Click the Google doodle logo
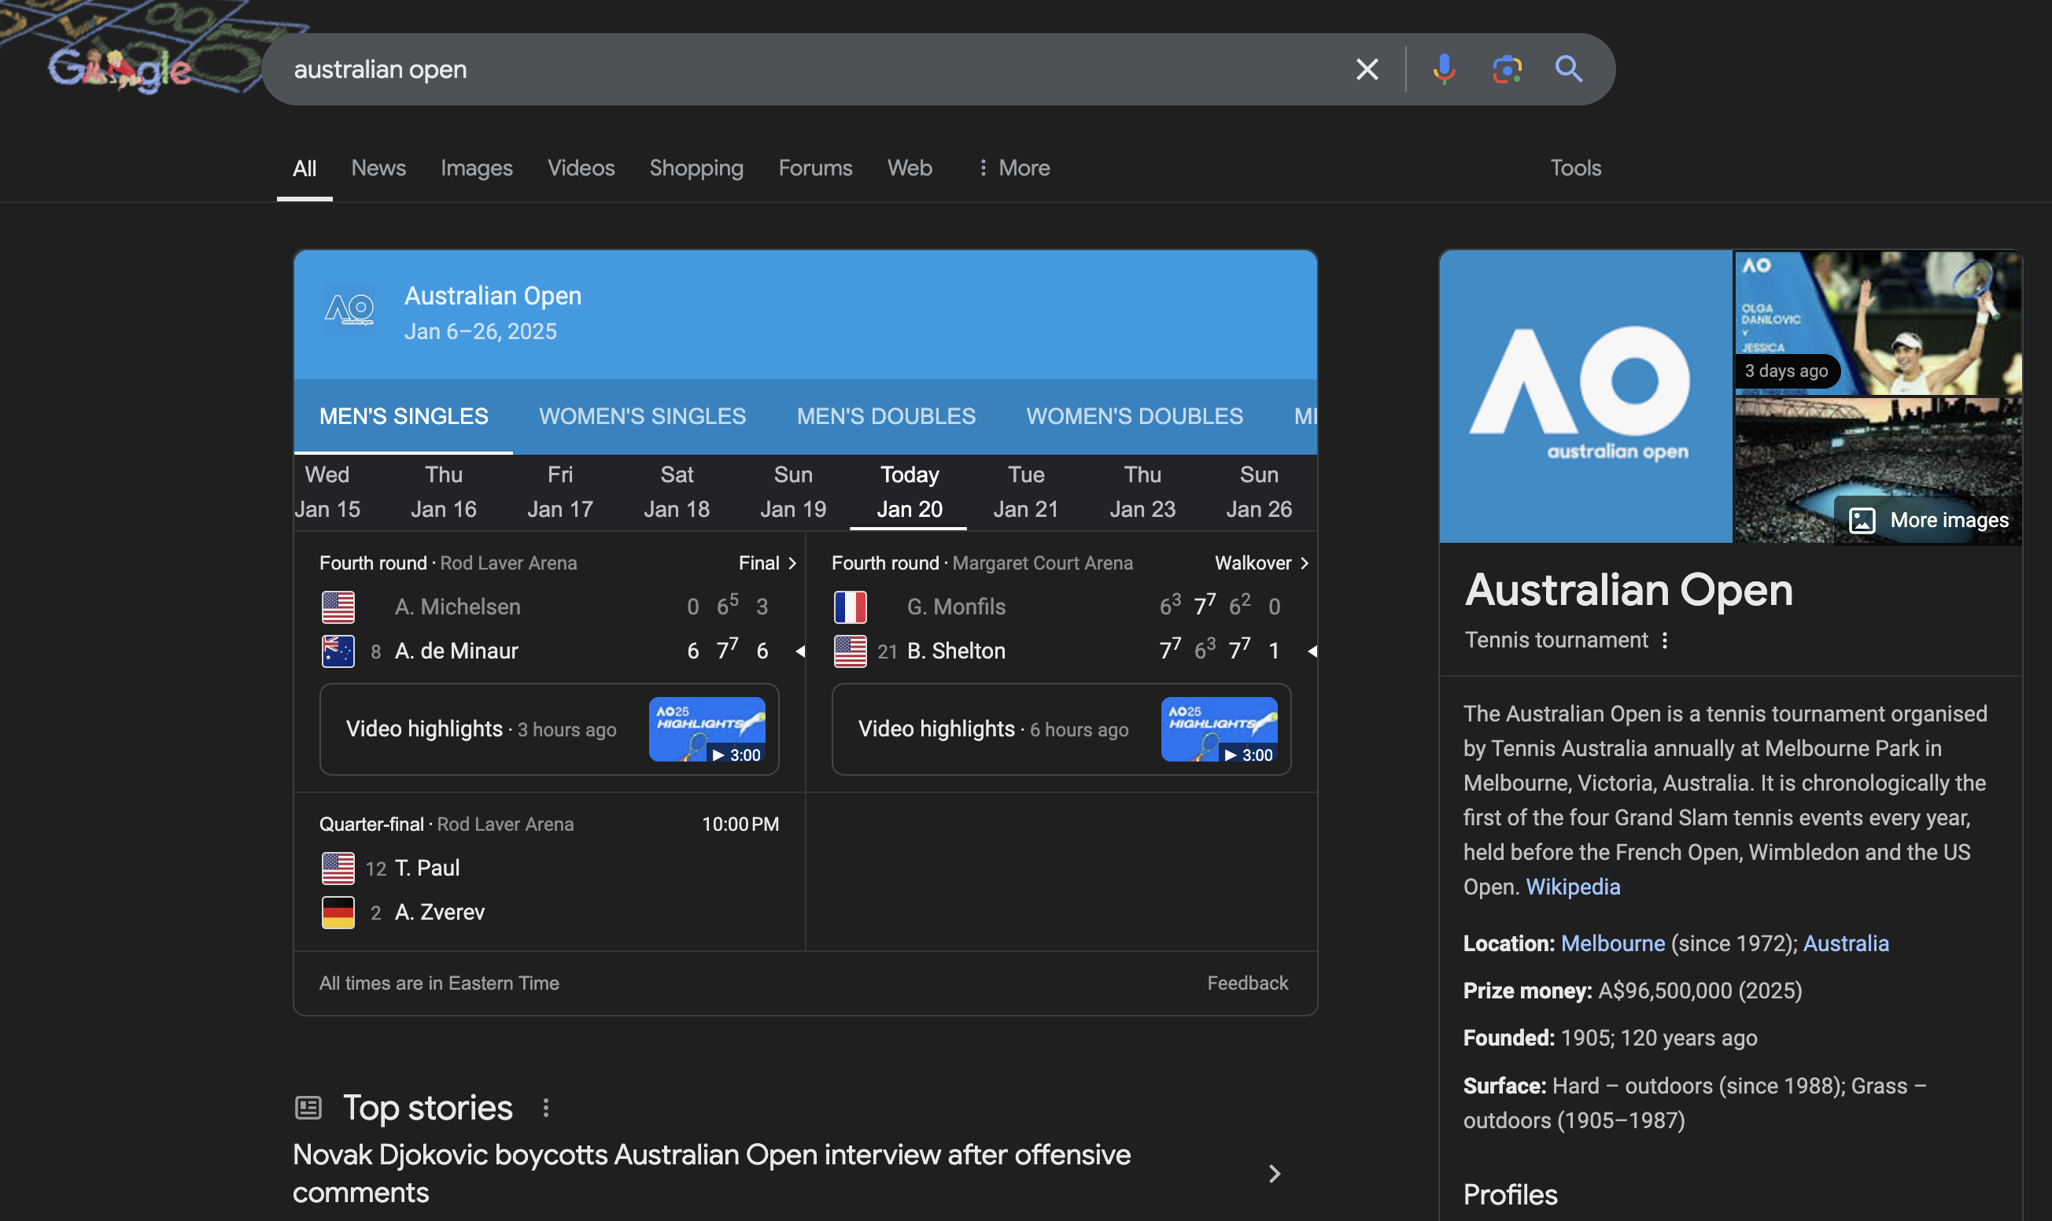Screen dimensions: 2052x1221 tap(120, 69)
